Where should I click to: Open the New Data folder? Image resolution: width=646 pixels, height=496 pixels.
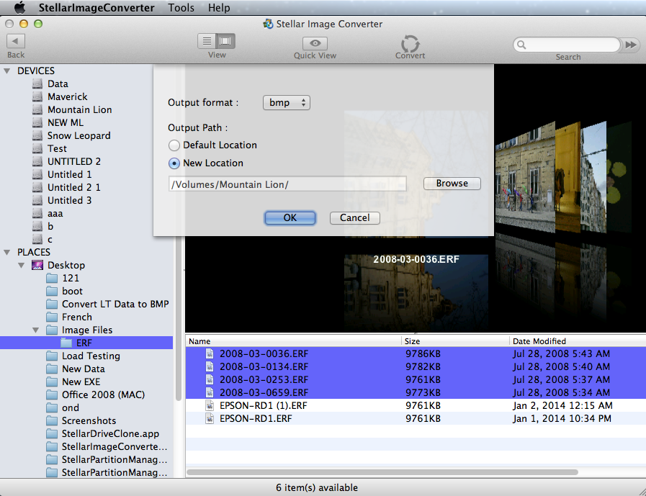pos(76,369)
